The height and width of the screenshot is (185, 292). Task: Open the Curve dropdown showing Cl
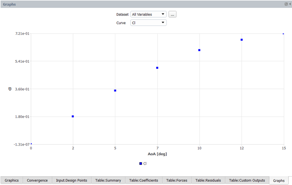(x=148, y=23)
